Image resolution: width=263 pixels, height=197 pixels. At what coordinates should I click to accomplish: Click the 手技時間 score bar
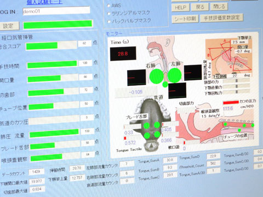[x=52, y=65]
